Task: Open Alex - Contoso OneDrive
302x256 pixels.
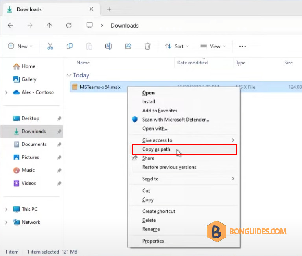Action: click(x=33, y=92)
